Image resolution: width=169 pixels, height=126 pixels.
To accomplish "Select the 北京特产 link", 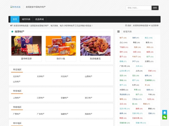I will (17, 76).
